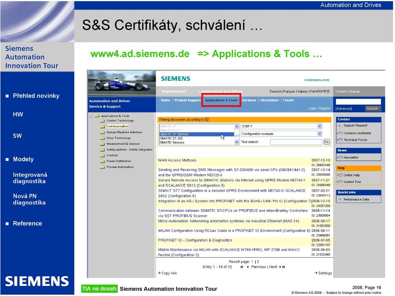The image size is (395, 296).
Task: Click the product list scroll-down arrow
Action: pyautogui.click(x=237, y=142)
